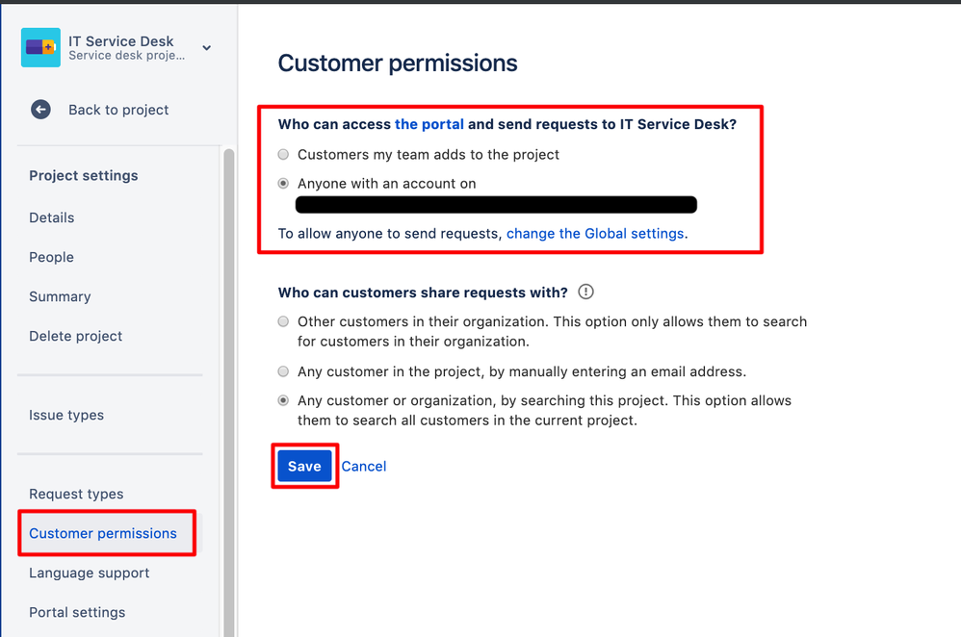Viewport: 961px width, 637px height.
Task: Go back to project
Action: [118, 110]
